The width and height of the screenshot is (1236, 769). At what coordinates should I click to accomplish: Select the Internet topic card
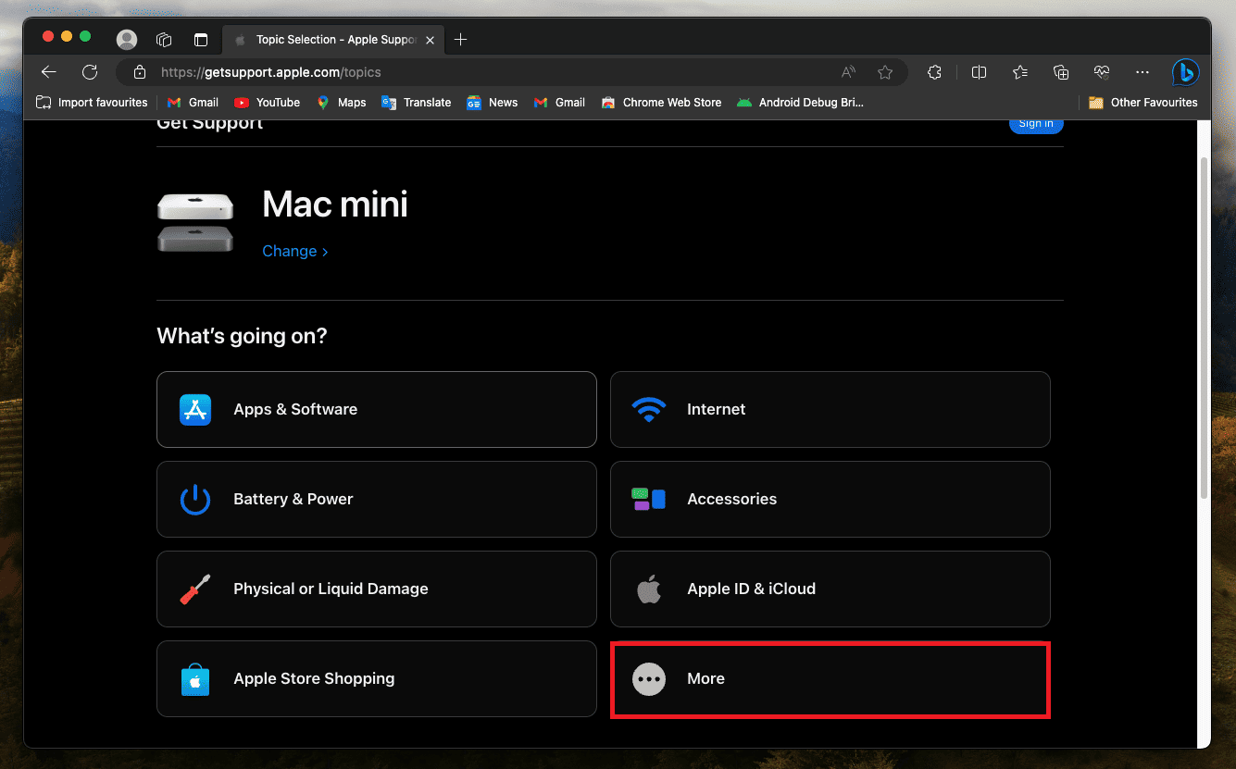tap(830, 409)
